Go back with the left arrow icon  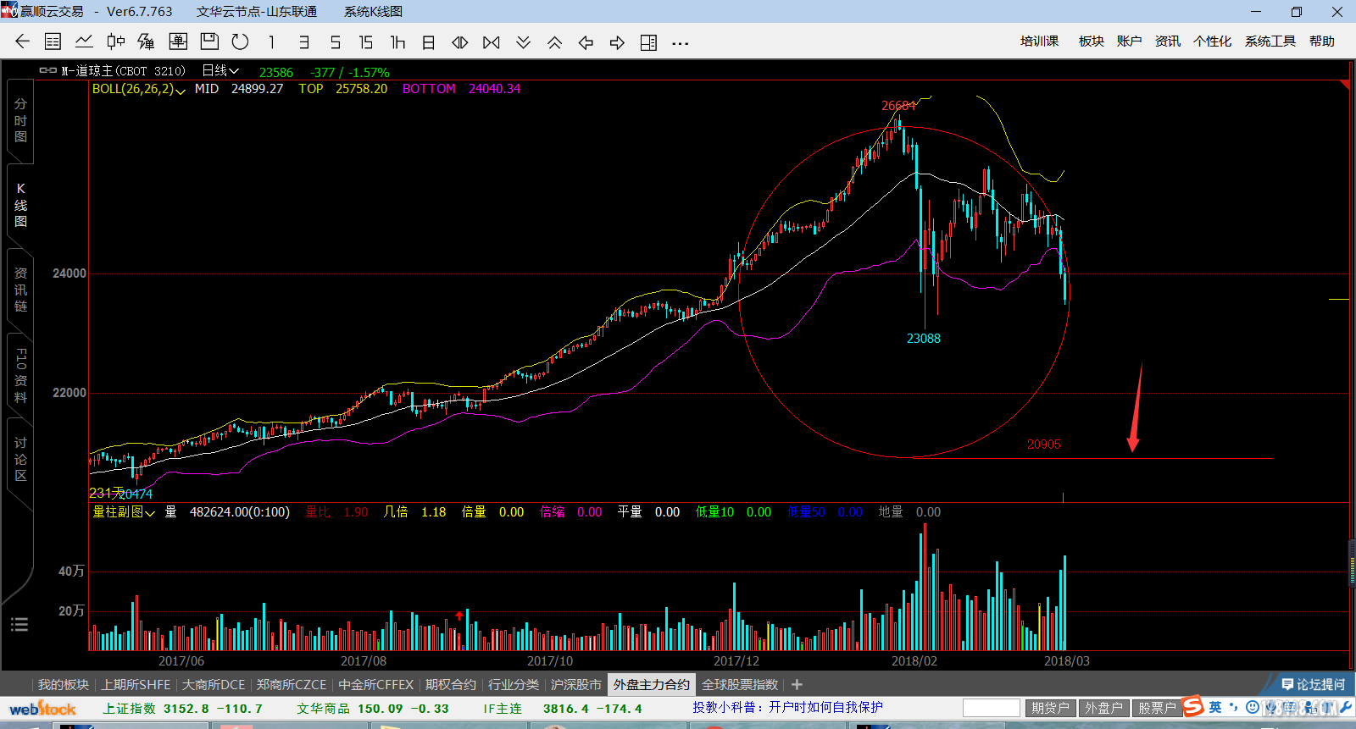[23, 41]
